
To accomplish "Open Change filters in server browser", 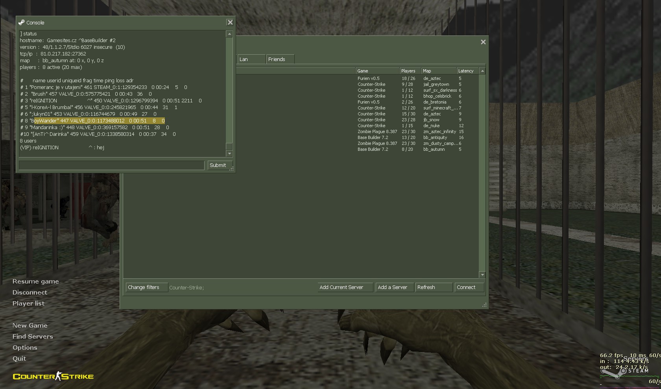I will tap(147, 287).
